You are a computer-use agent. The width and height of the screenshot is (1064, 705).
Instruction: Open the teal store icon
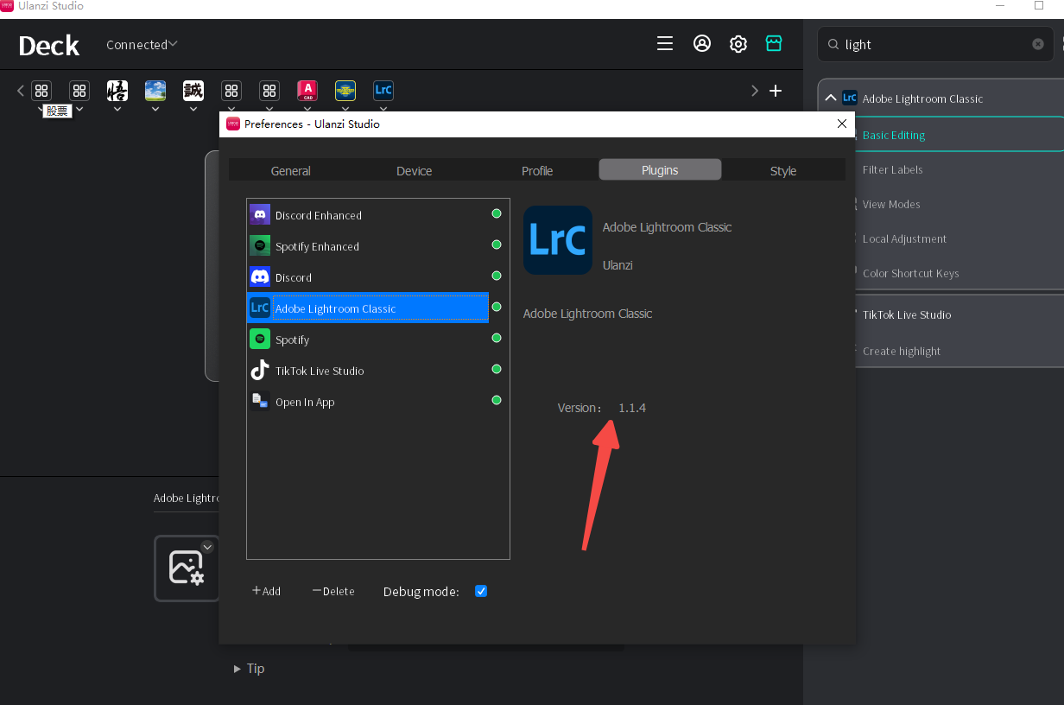point(774,44)
